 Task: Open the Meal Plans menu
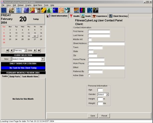pyautogui.click(x=37, y=5)
